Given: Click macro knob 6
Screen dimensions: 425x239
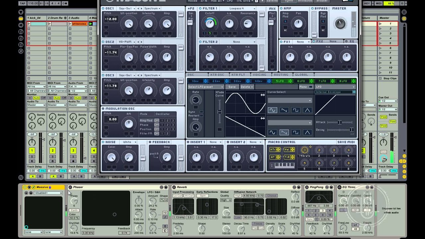Looking at the screenshot, I should tap(319, 163).
